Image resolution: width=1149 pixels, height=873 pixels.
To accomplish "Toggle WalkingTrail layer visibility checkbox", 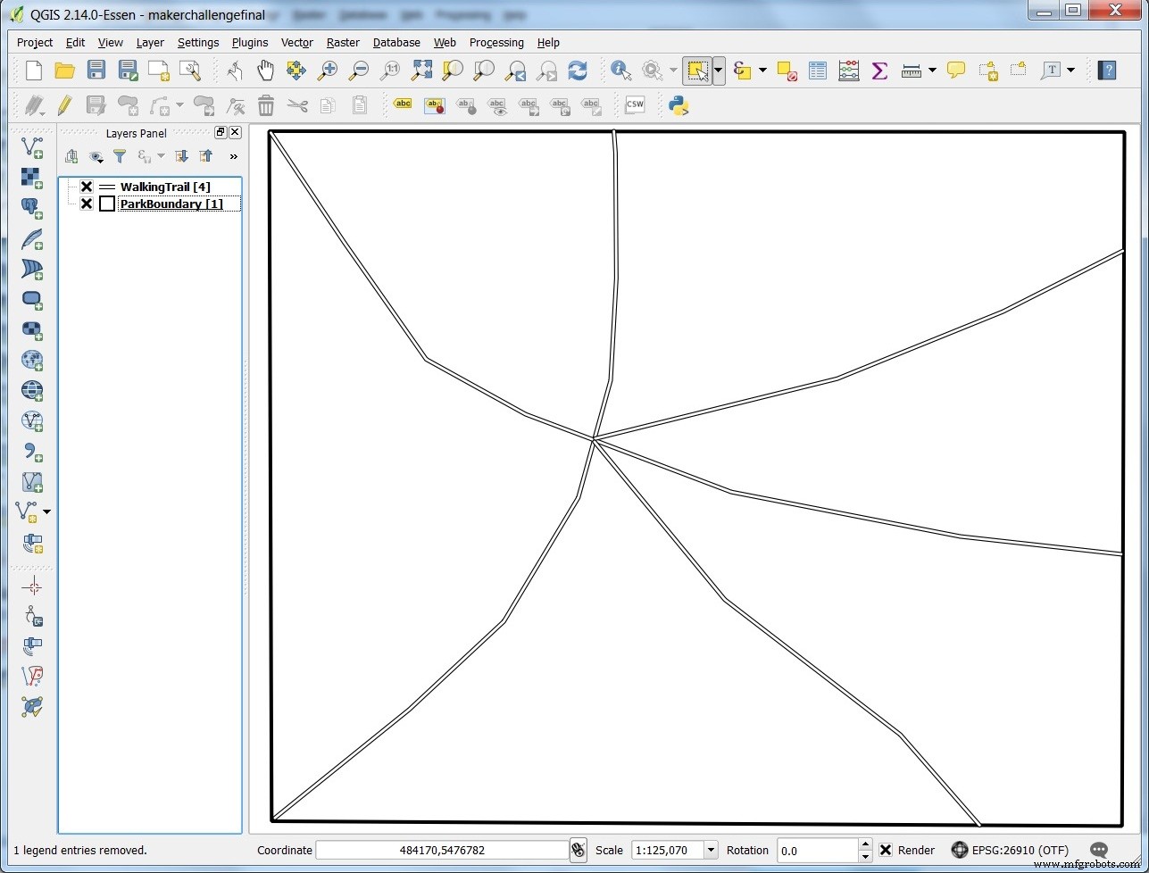I will coord(87,187).
